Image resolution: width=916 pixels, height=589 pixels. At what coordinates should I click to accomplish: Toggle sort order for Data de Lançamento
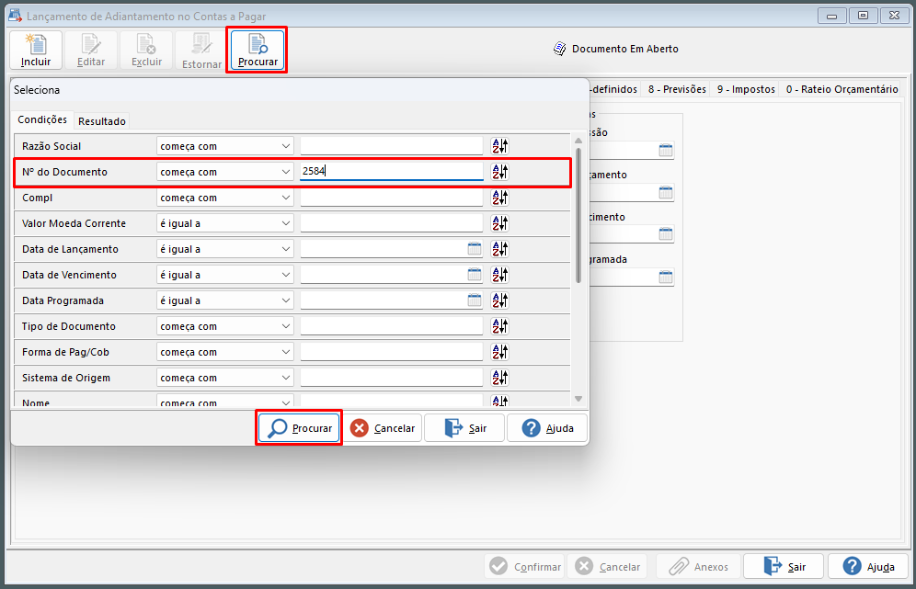500,249
